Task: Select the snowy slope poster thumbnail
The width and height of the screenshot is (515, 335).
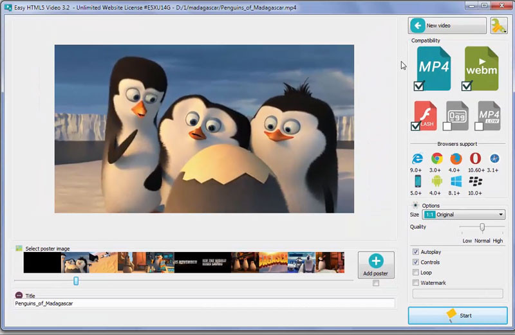Action: (x=104, y=262)
